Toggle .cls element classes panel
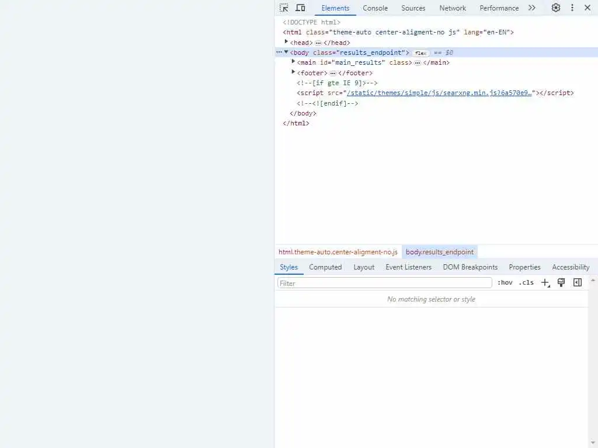The width and height of the screenshot is (598, 448). 526,283
